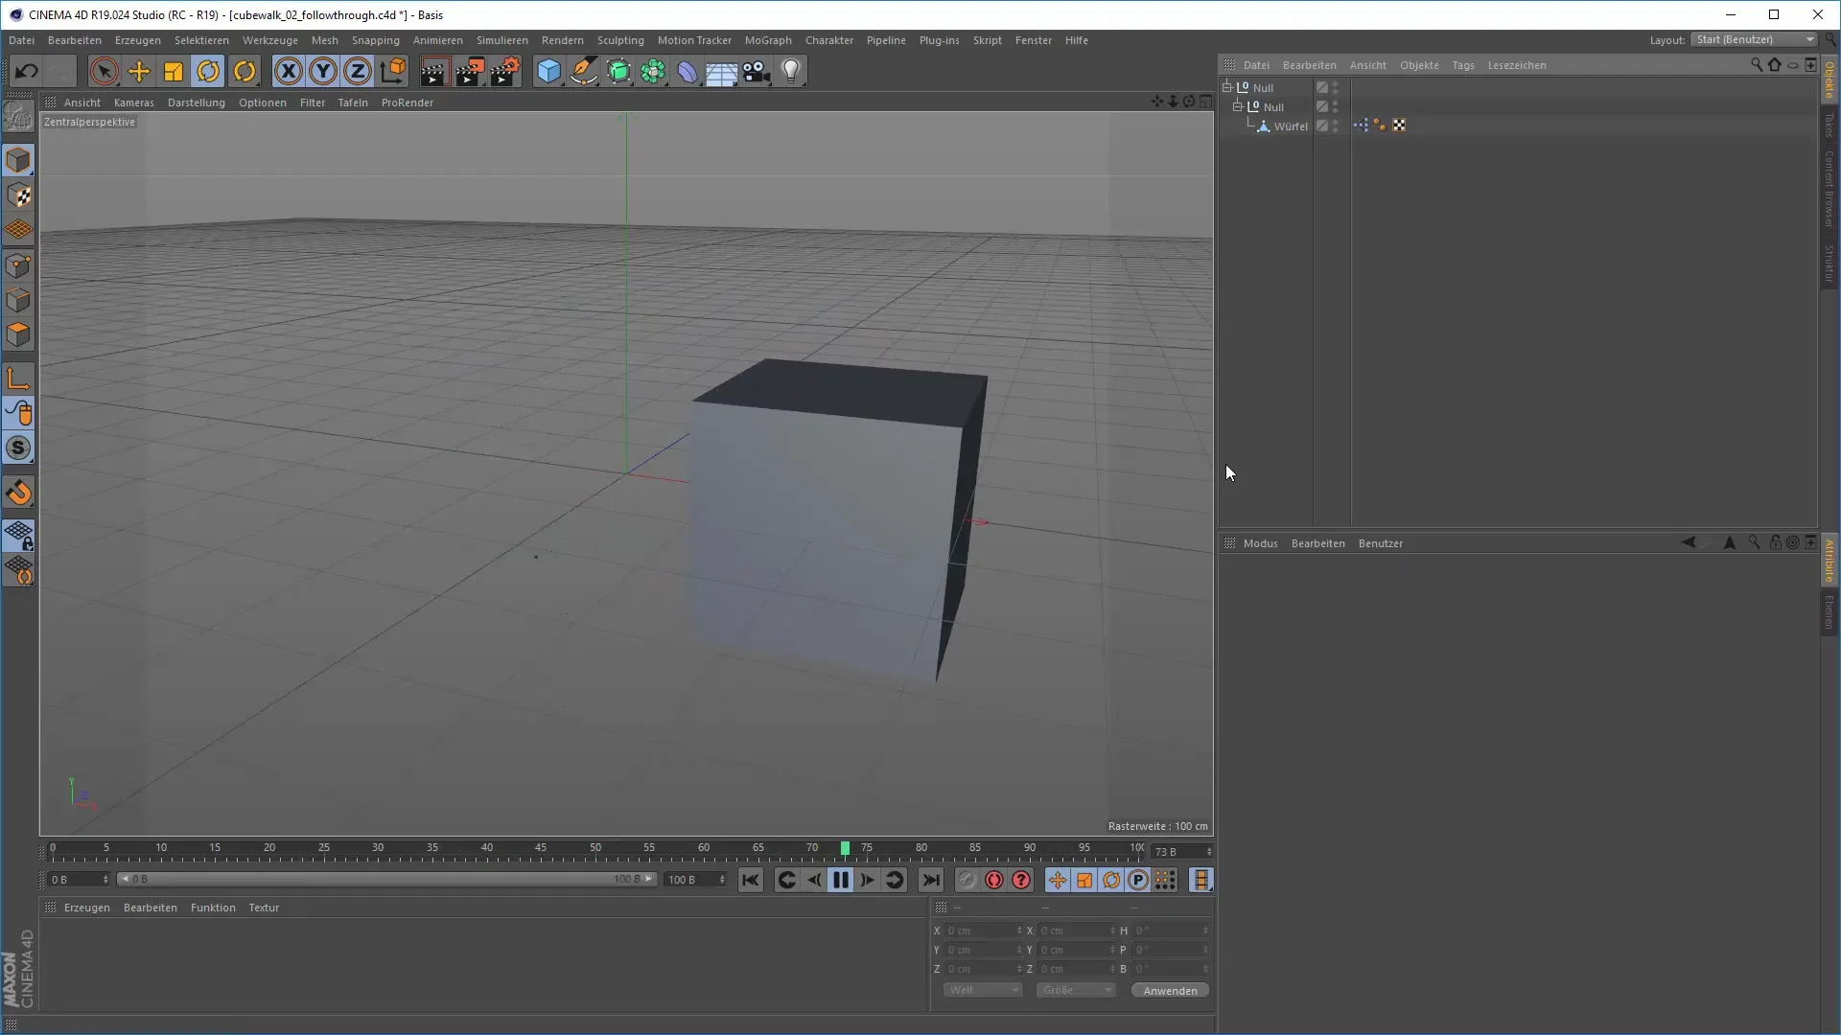Click the end frame 100 B field

pyautogui.click(x=697, y=879)
